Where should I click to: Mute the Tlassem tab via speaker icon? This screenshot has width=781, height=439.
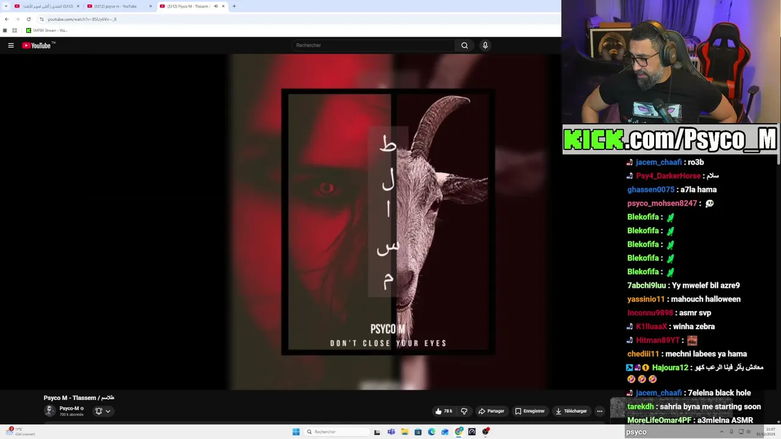click(x=215, y=6)
